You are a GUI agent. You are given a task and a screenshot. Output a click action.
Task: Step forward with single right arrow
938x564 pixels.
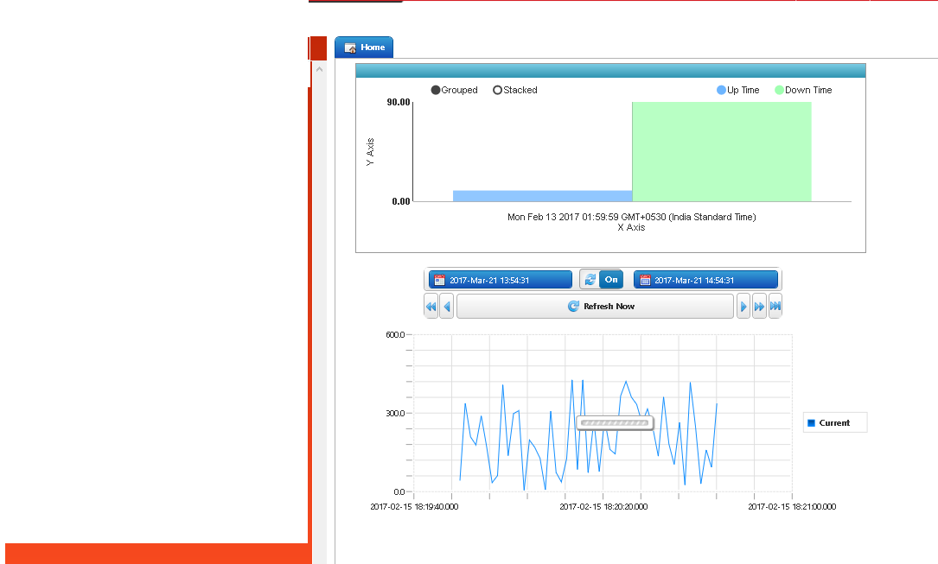(743, 306)
